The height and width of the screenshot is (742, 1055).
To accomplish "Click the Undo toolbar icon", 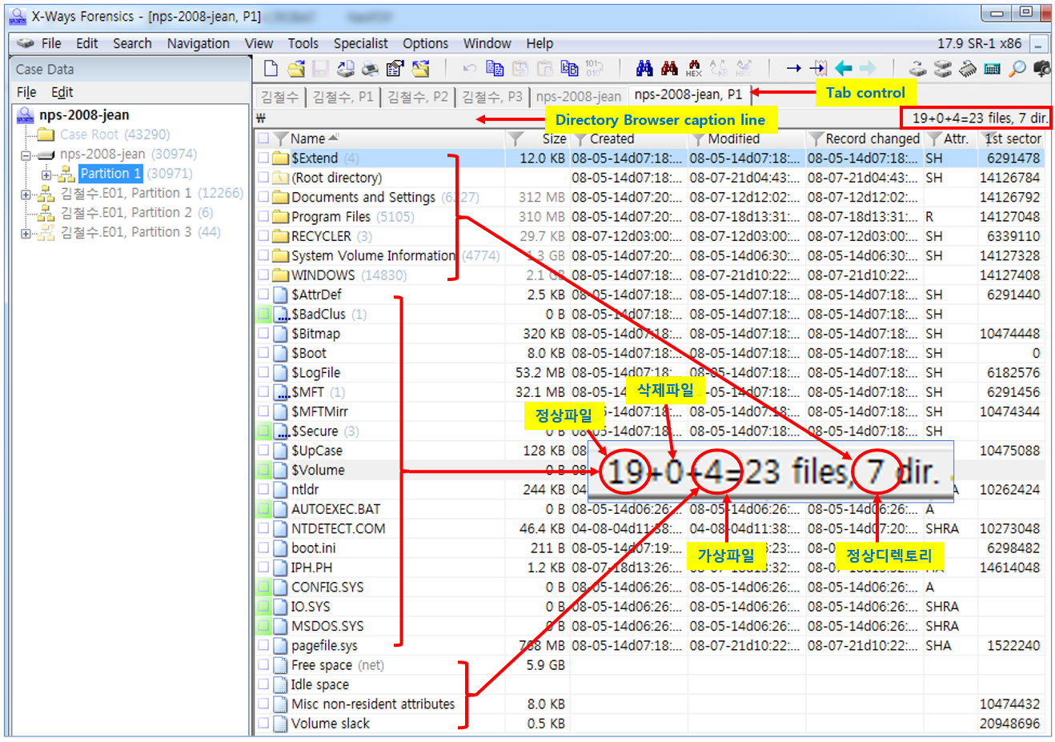I will [470, 69].
